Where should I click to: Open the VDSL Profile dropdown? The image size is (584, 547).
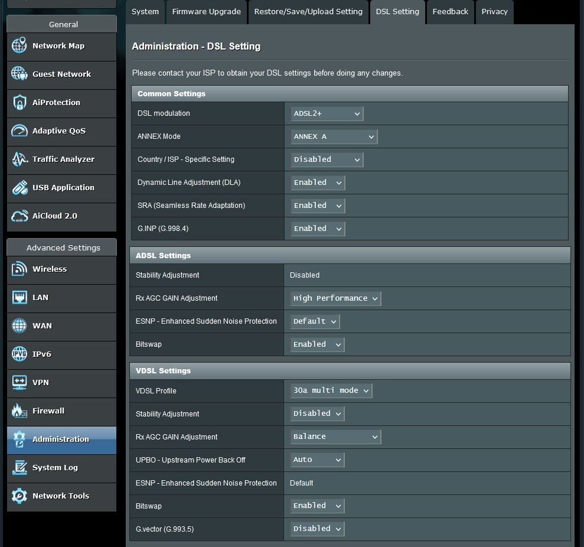(331, 390)
